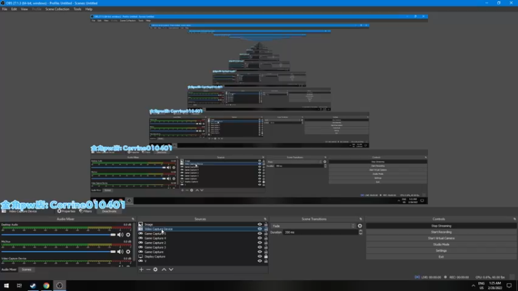Pop out Audio Mixer dock icon
This screenshot has width=518, height=291.
(x=133, y=219)
